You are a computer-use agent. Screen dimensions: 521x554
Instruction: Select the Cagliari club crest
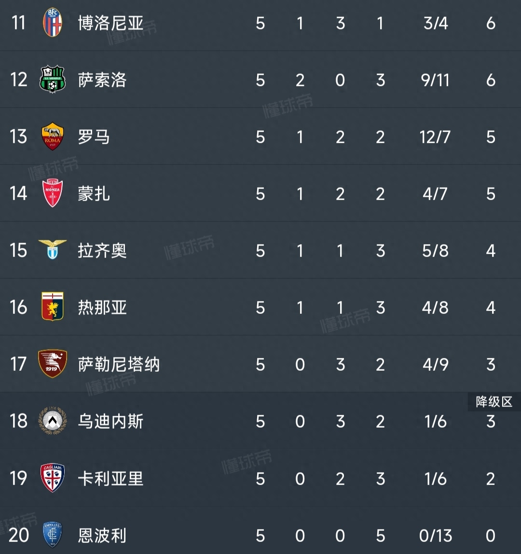click(52, 478)
